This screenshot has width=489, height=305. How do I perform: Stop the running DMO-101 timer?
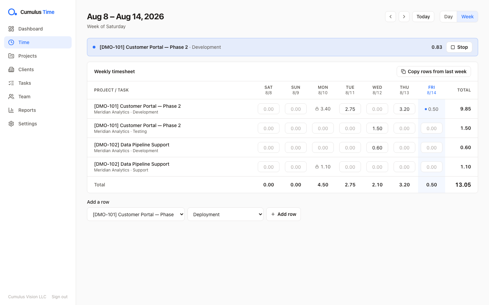tap(459, 47)
